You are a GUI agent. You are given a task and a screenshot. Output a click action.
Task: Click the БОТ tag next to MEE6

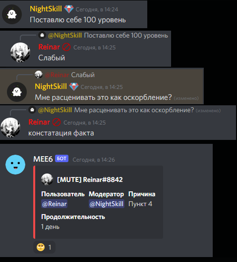(61, 158)
